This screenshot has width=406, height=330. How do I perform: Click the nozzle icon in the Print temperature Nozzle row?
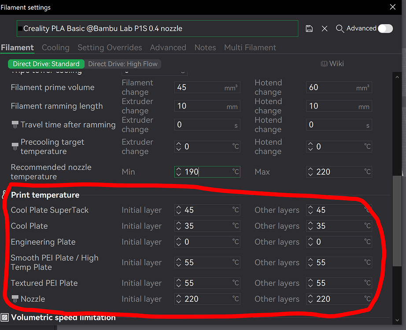(x=15, y=299)
